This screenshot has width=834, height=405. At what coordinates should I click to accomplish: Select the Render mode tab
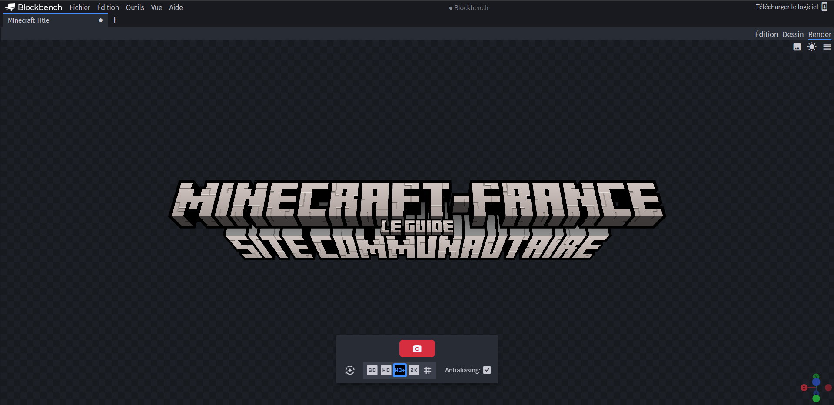click(x=820, y=34)
